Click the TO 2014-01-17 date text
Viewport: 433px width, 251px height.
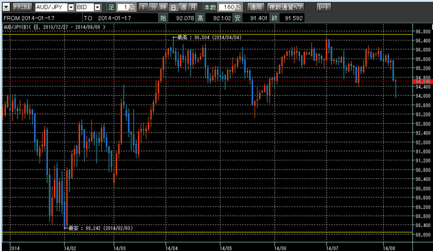[x=107, y=18]
